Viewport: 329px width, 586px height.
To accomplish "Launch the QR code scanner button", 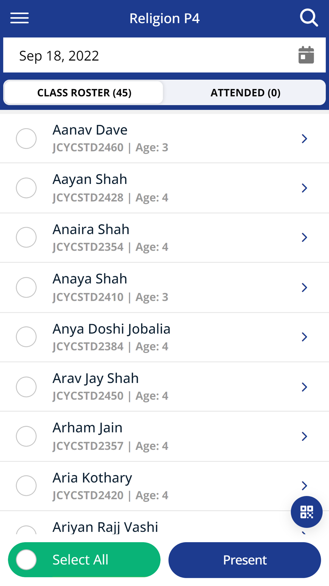I will click(x=306, y=512).
